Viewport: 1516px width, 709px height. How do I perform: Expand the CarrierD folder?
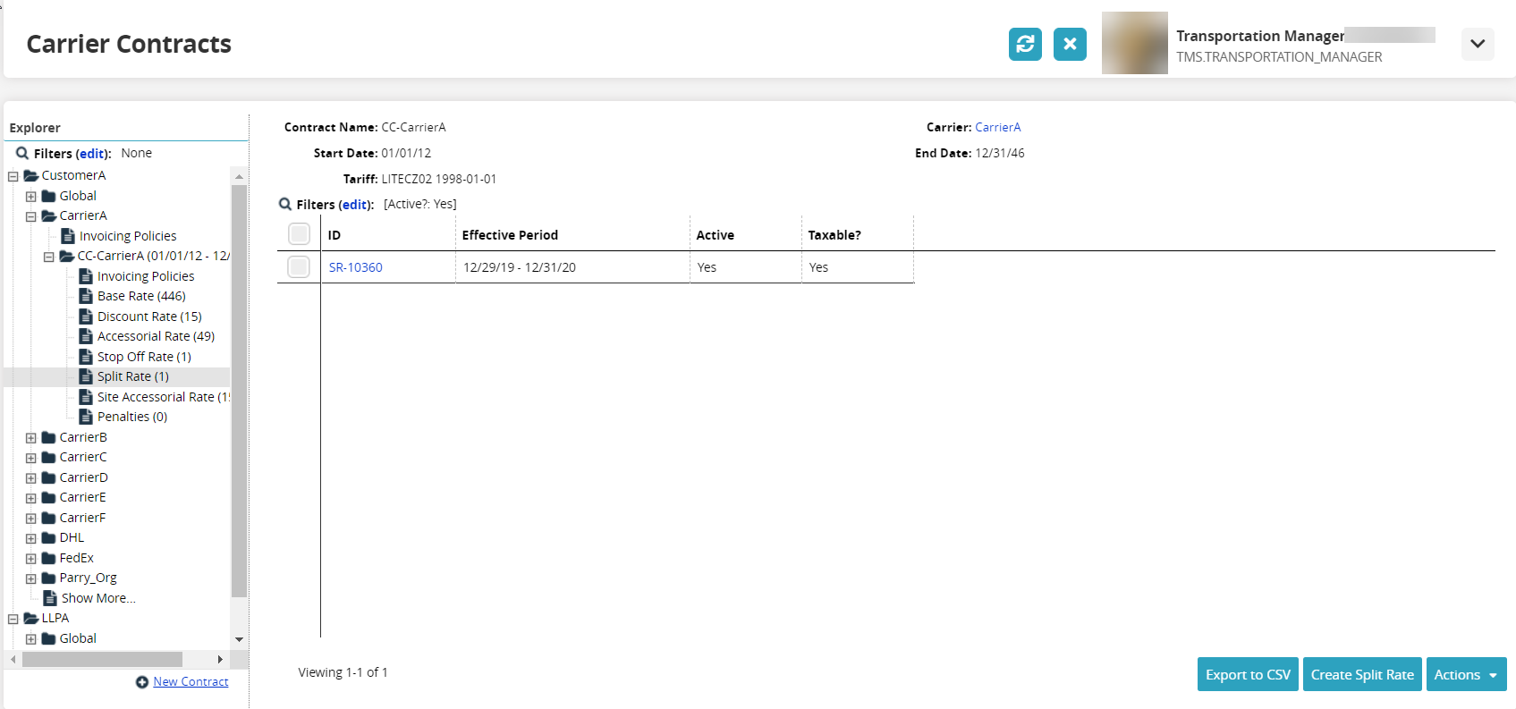pyautogui.click(x=31, y=478)
